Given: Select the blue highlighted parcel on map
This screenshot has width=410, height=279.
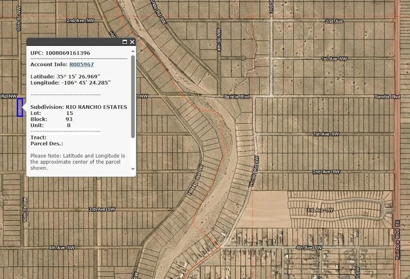Looking at the screenshot, I should (20, 108).
